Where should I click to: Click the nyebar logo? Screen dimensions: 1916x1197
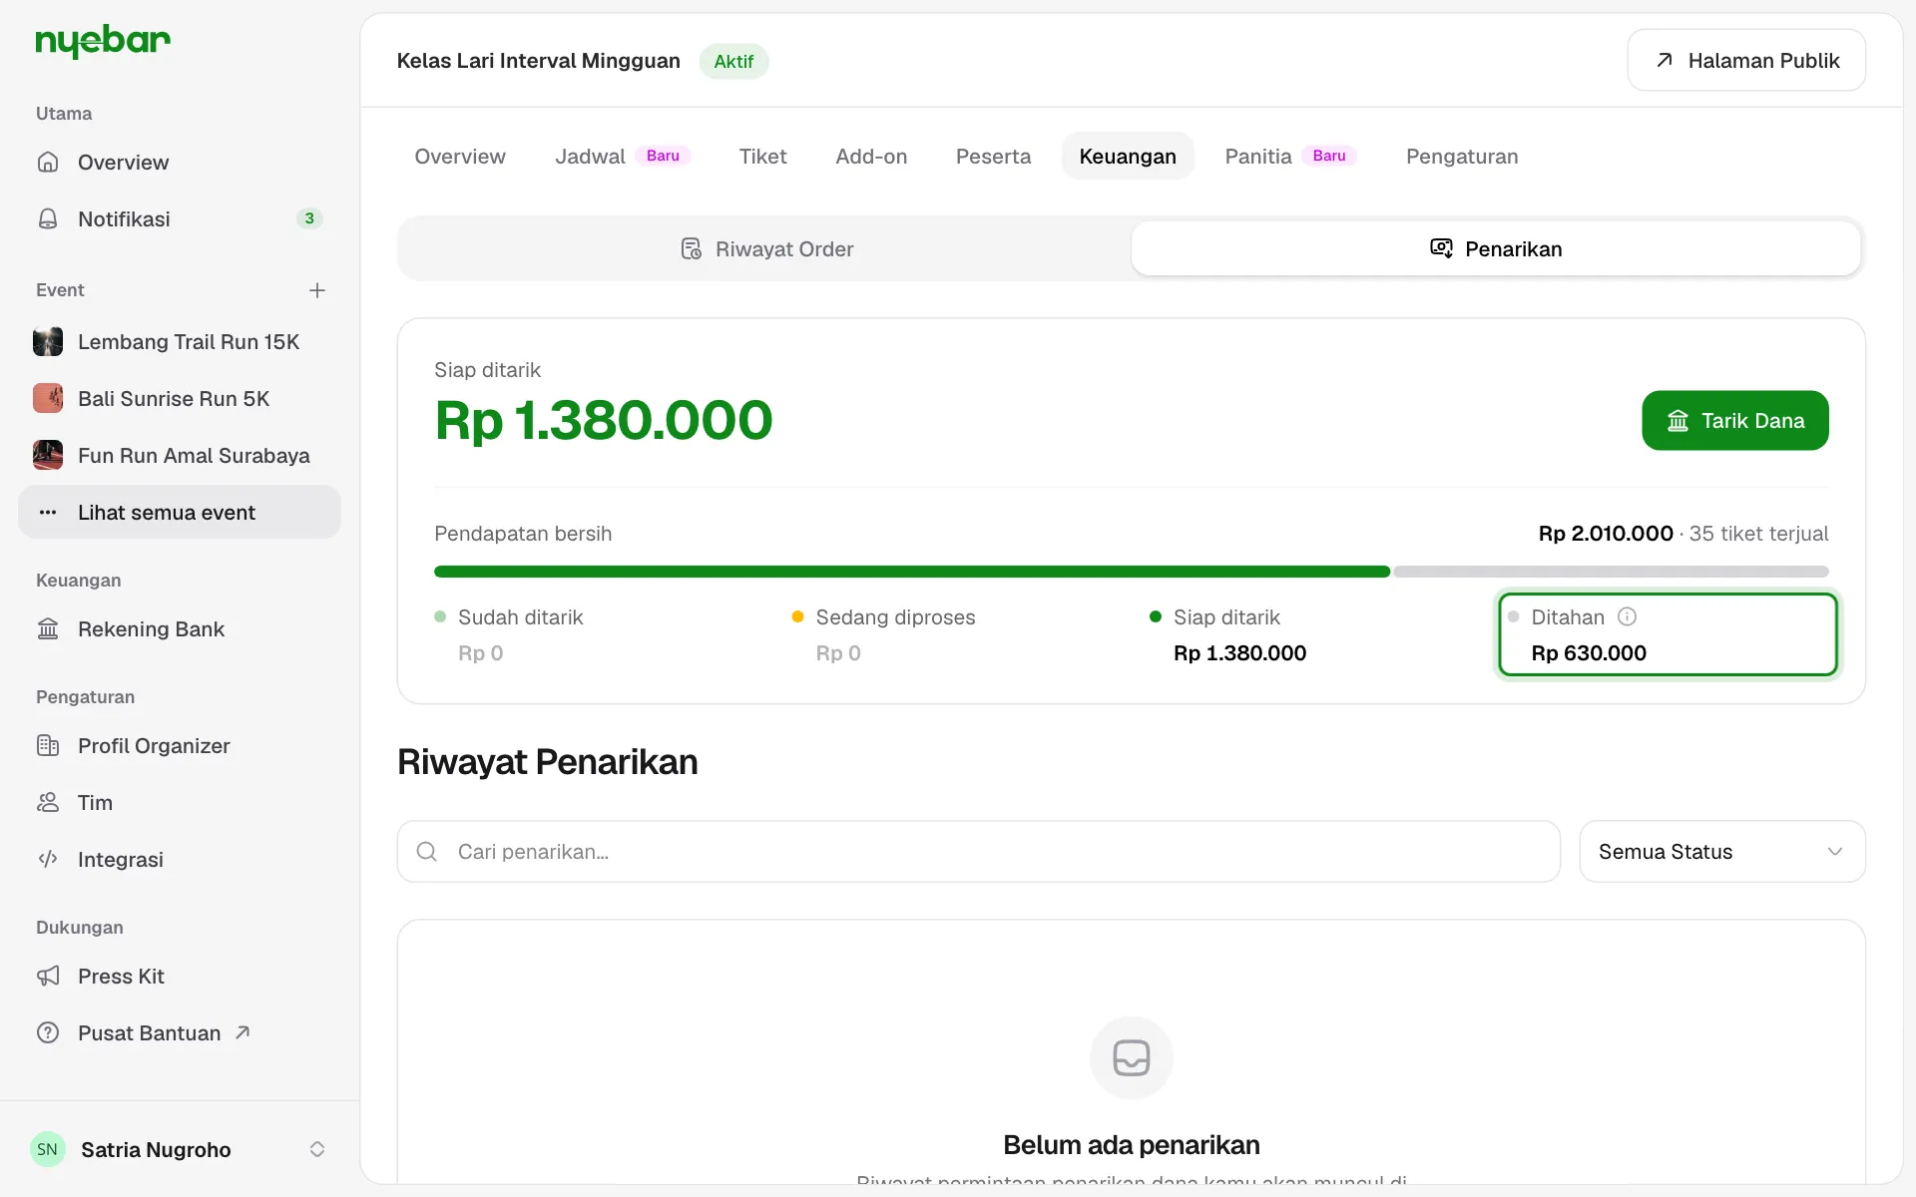(x=103, y=42)
